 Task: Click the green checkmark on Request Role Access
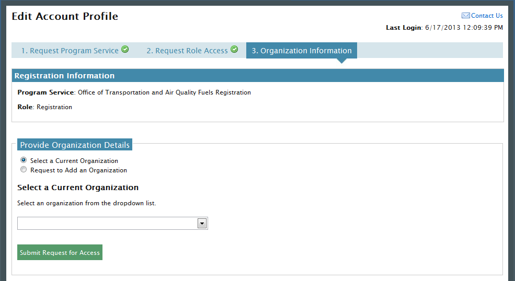(234, 50)
